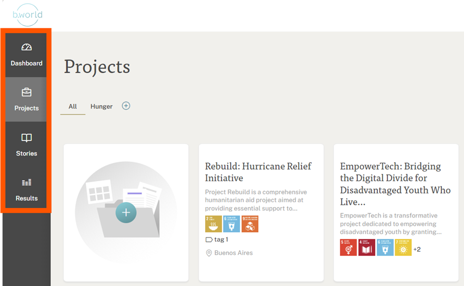Select the red Gender Equality SDG 5 icon

click(348, 248)
